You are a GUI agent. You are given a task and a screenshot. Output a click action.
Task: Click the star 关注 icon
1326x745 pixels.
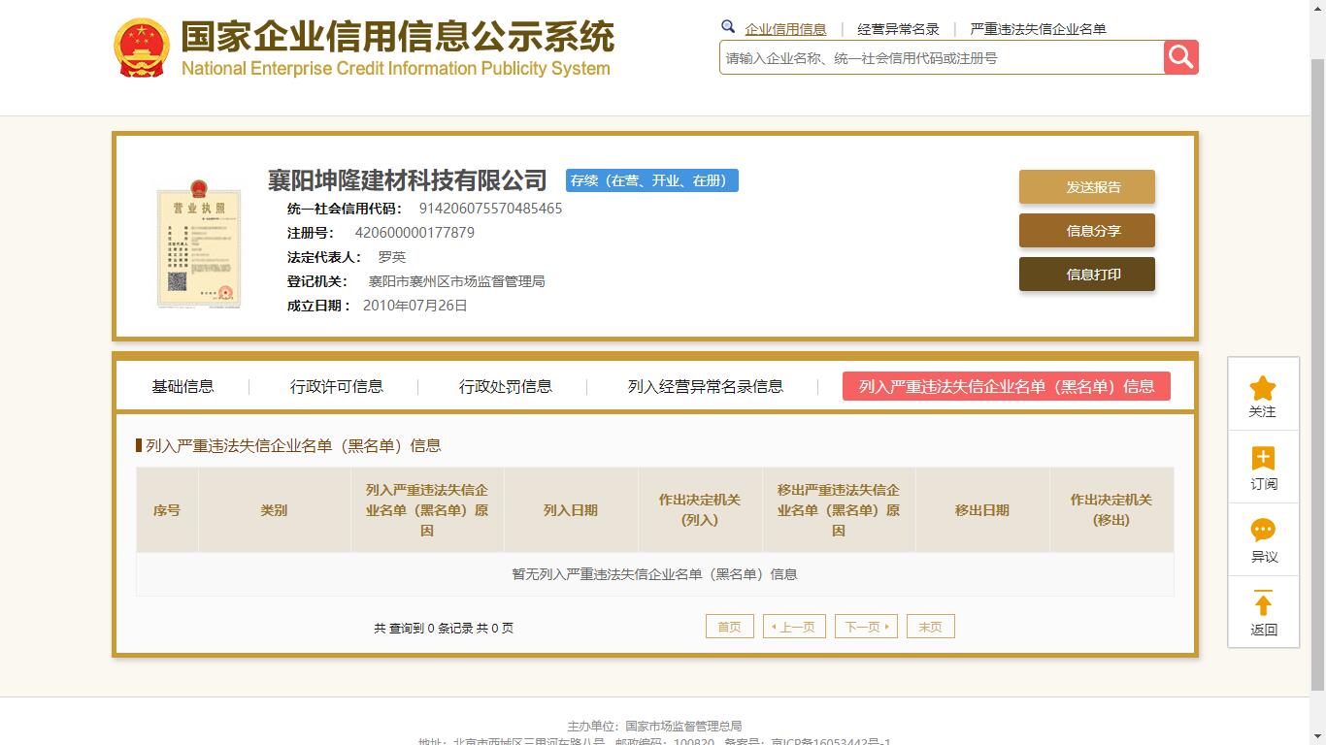(x=1262, y=389)
